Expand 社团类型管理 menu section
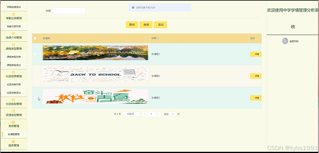 point(14,102)
